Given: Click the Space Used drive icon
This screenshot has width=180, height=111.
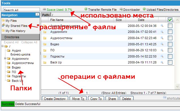Looking at the screenshot, I should (44, 9).
